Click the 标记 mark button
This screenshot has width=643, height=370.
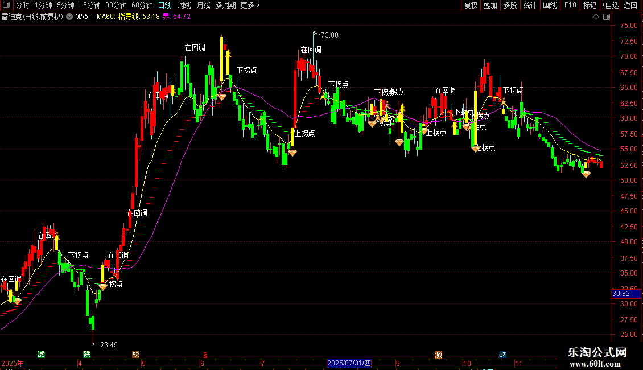click(x=590, y=5)
